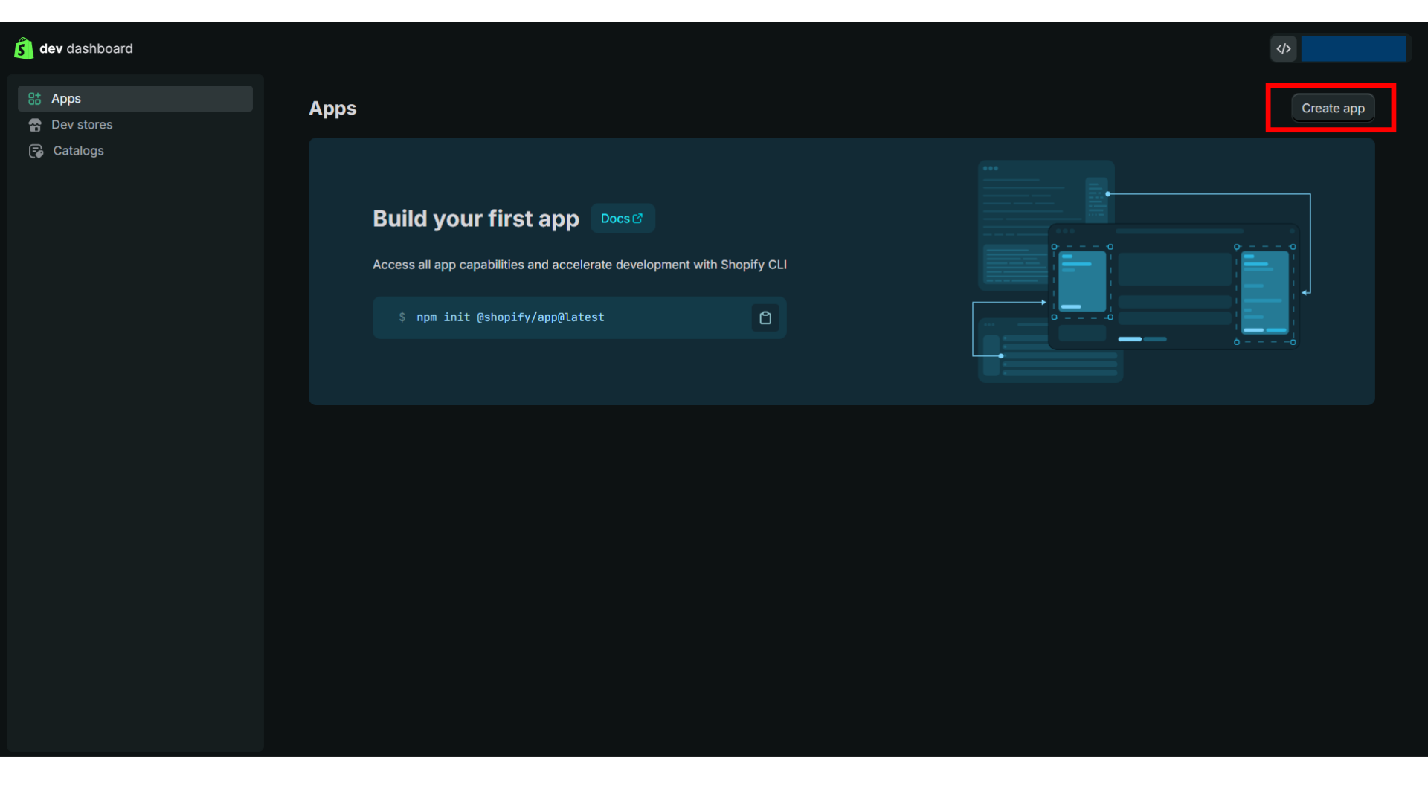The width and height of the screenshot is (1428, 803).
Task: Click the app illustration graphic
Action: click(1142, 271)
